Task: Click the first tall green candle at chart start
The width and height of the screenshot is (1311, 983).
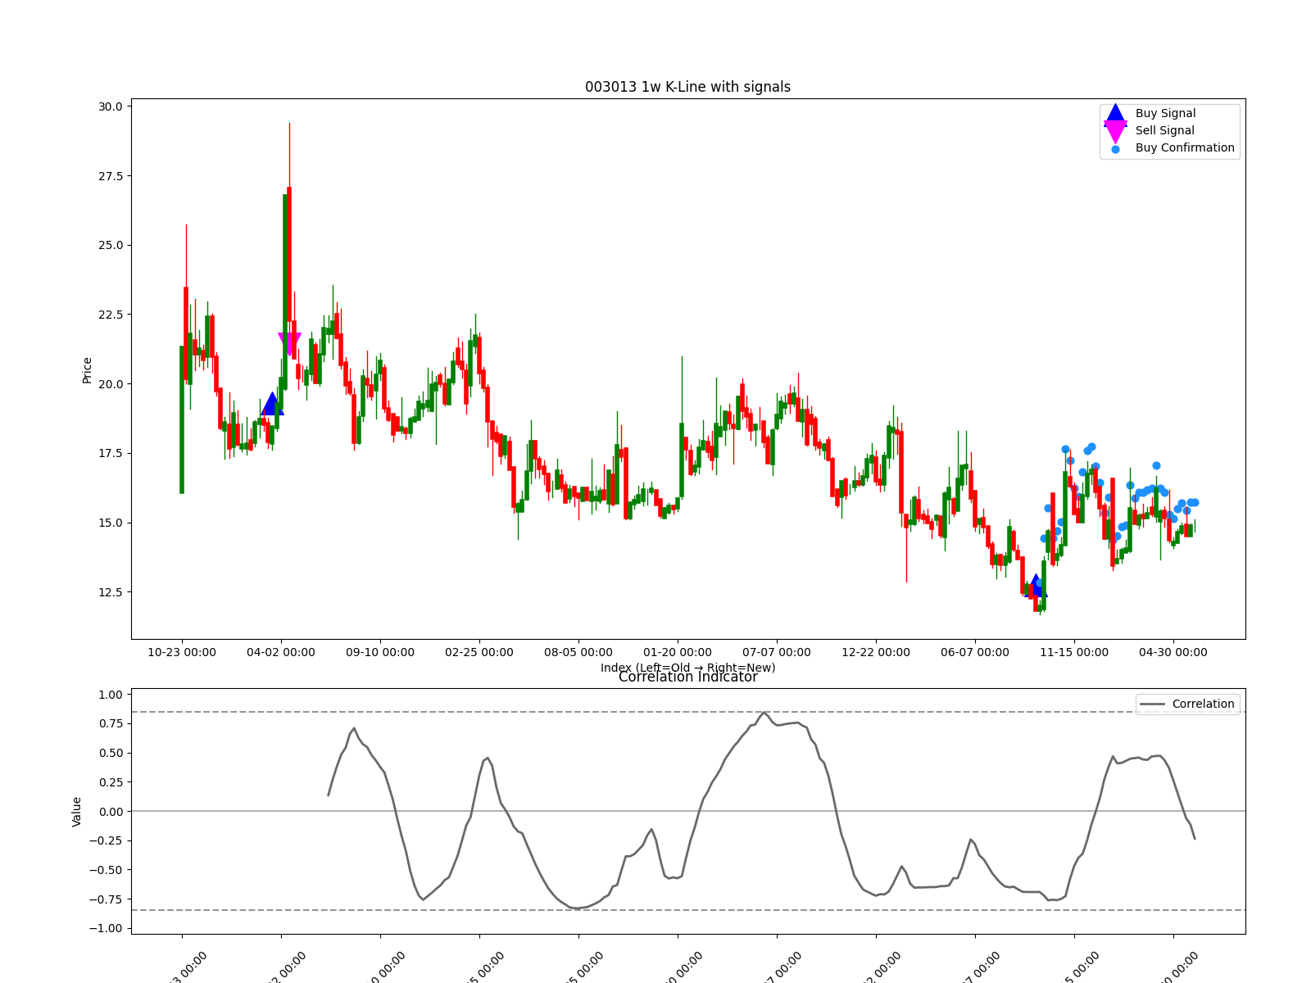Action: (x=182, y=419)
